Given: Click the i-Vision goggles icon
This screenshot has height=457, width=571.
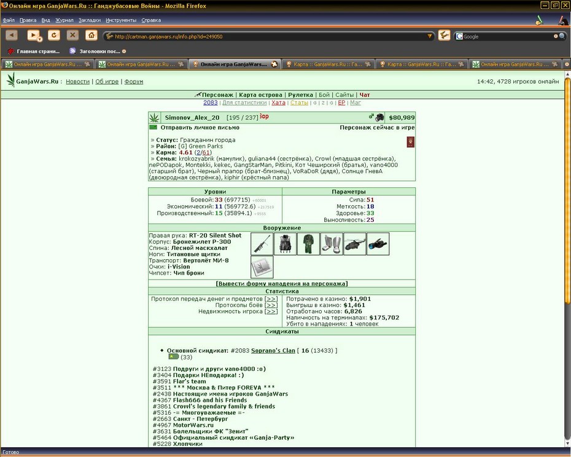Looking at the screenshot, I should coord(378,244).
